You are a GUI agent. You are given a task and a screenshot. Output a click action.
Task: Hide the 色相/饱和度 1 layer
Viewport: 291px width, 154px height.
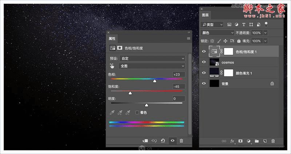pyautogui.click(x=204, y=51)
